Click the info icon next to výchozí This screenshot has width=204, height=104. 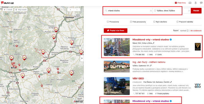[x=188, y=31]
